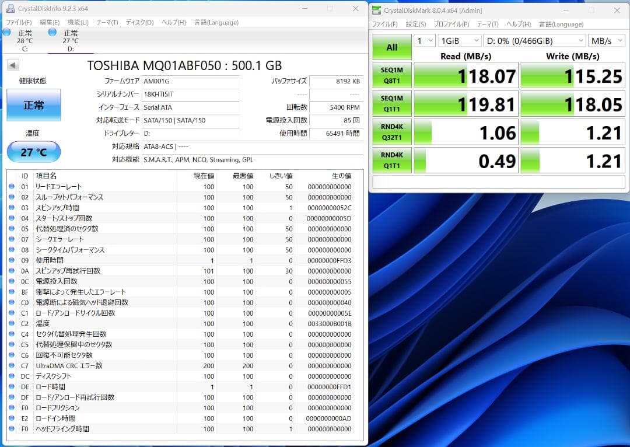Open the Settings (設定) menu in CrystalDiskMark

click(x=415, y=24)
